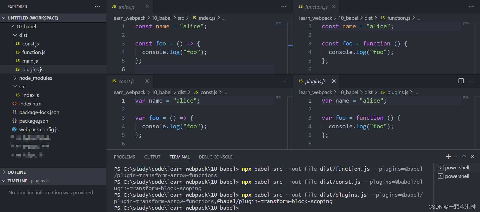Open webpack.config.js file
Screen dimensions: 480x212
(x=53, y=129)
